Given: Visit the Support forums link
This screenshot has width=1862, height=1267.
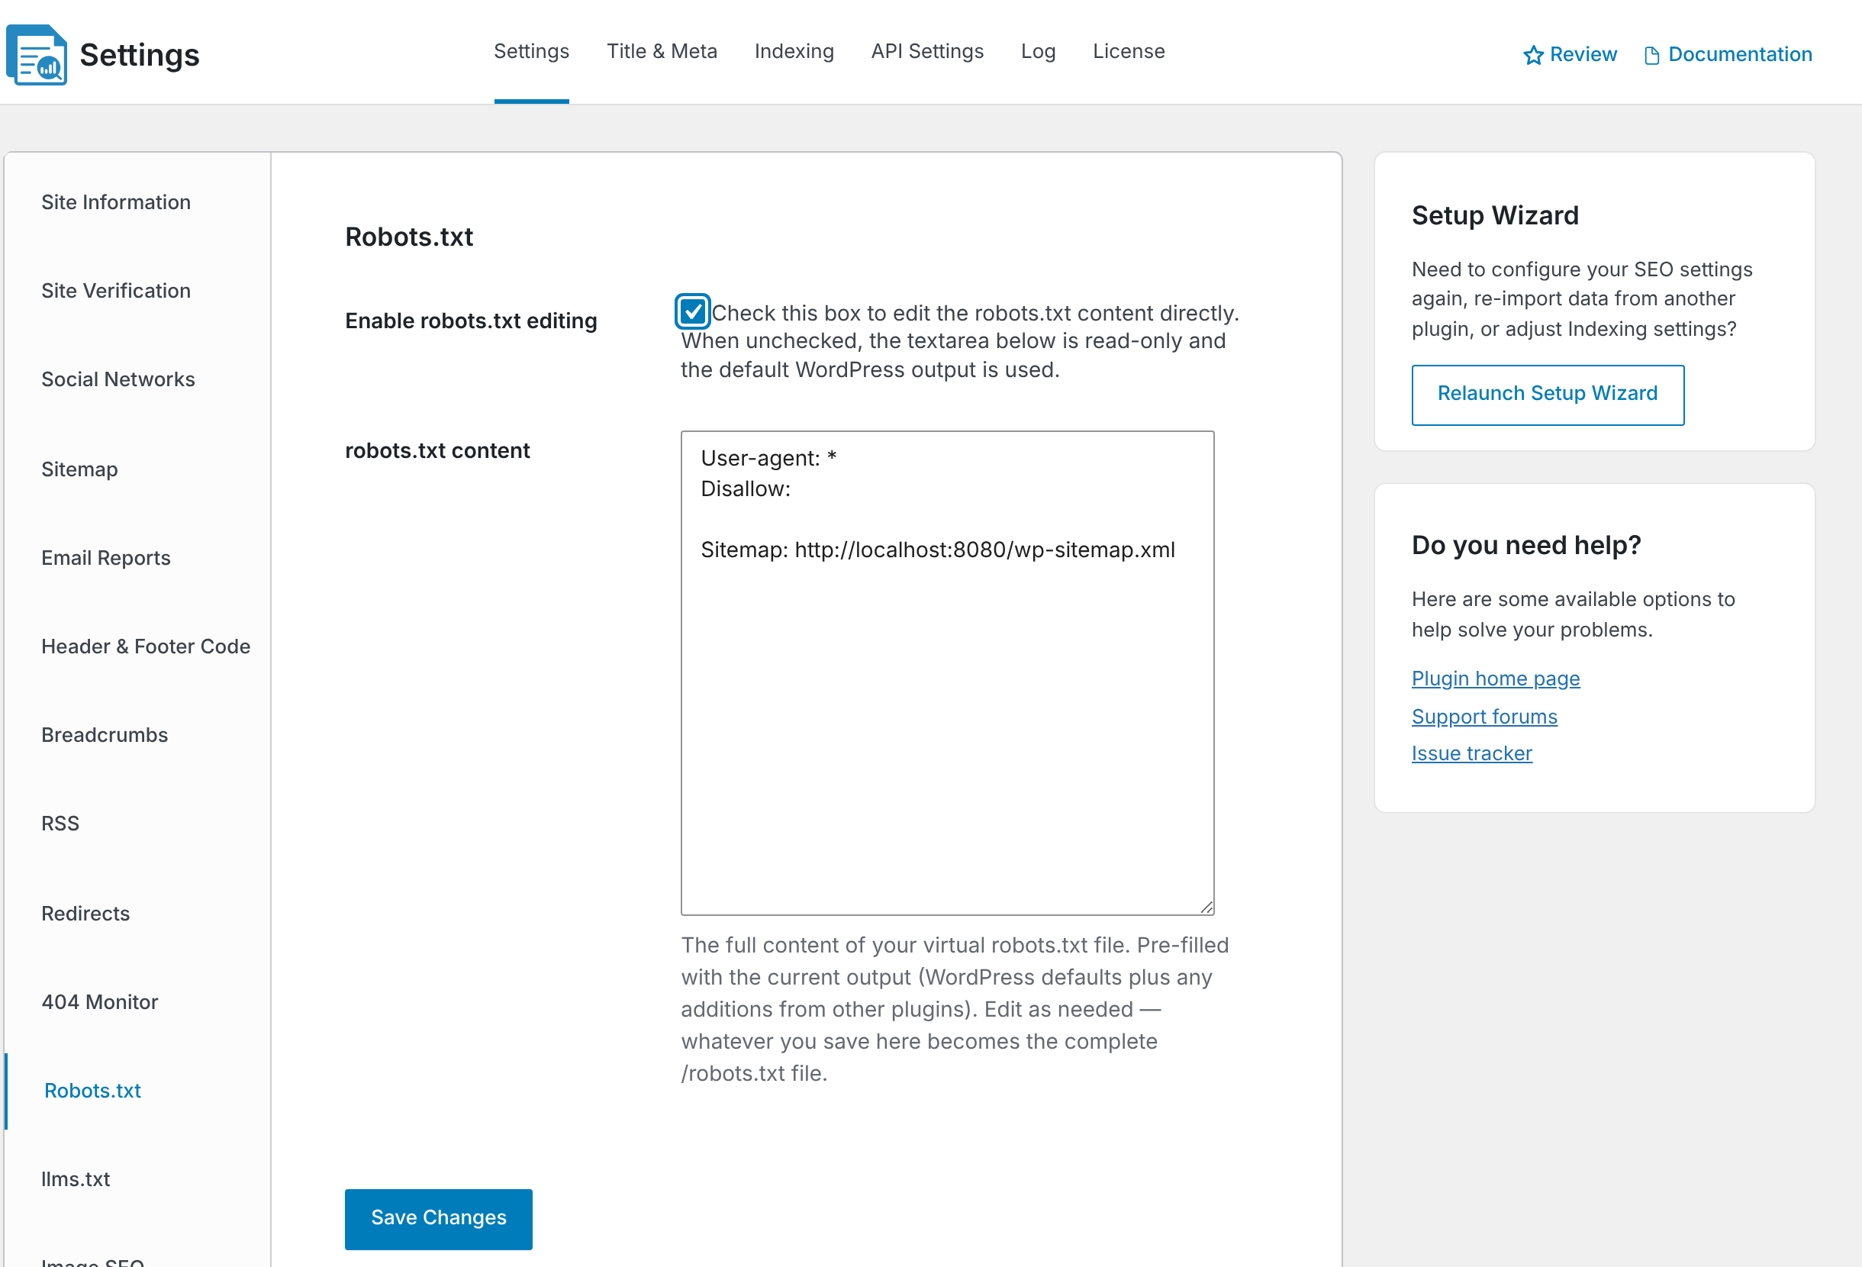Looking at the screenshot, I should tap(1483, 717).
